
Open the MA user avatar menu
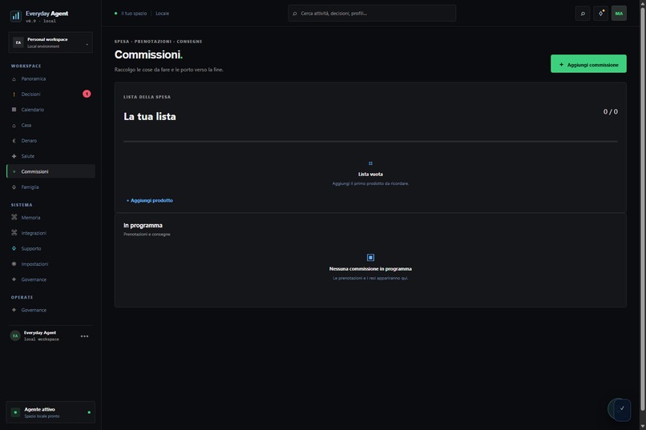(619, 14)
